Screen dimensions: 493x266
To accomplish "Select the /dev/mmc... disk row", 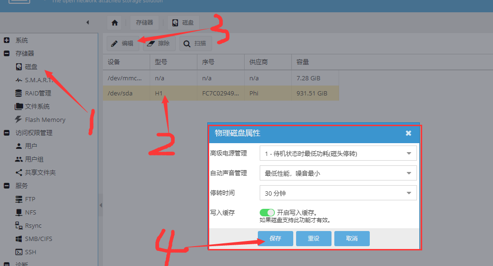I will (x=221, y=78).
